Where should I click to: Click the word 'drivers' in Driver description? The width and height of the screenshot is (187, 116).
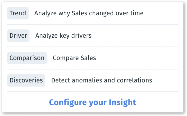pyautogui.click(x=81, y=36)
